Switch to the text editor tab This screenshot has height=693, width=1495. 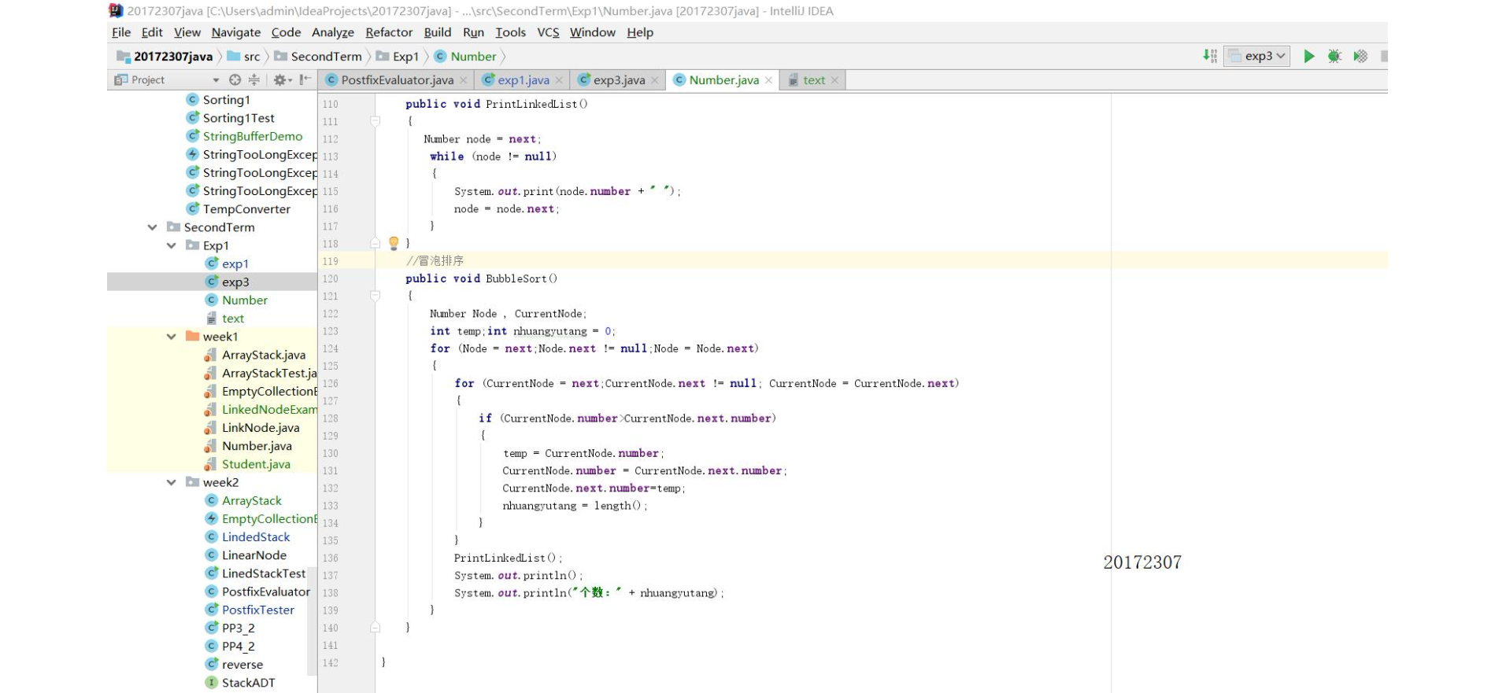(x=813, y=79)
